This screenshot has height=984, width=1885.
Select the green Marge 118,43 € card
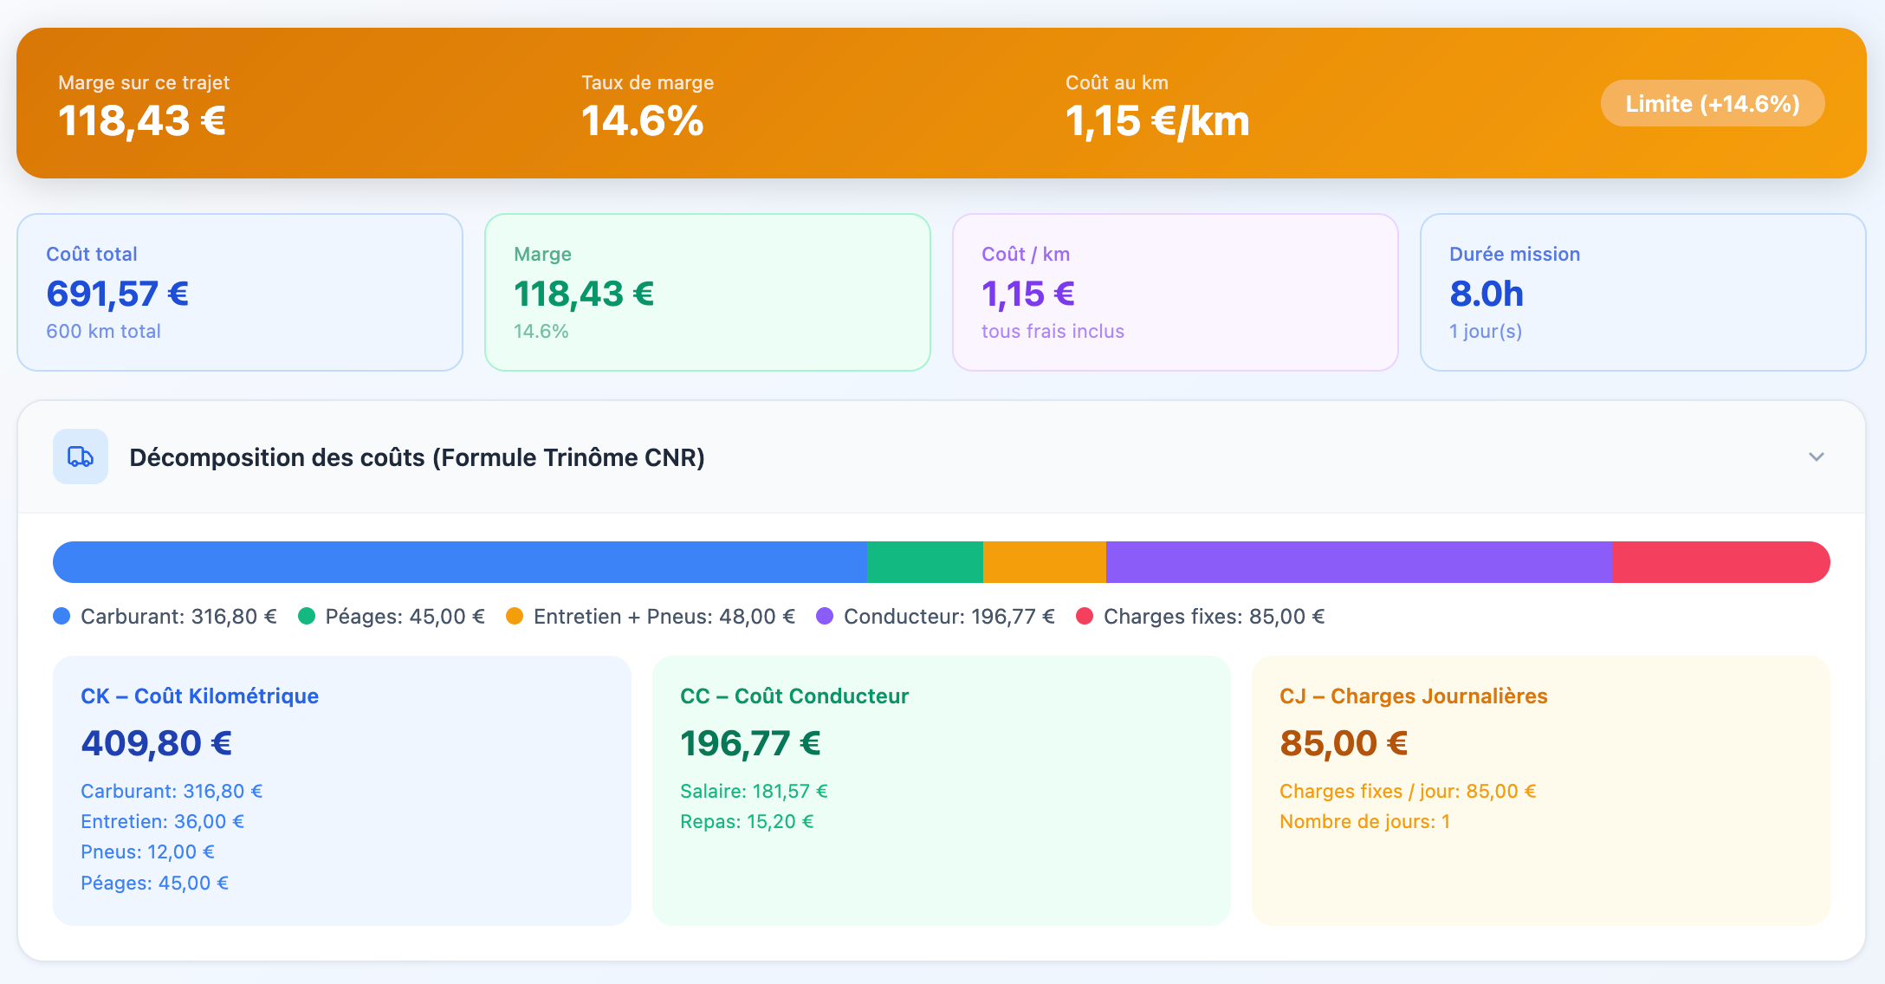tap(707, 293)
